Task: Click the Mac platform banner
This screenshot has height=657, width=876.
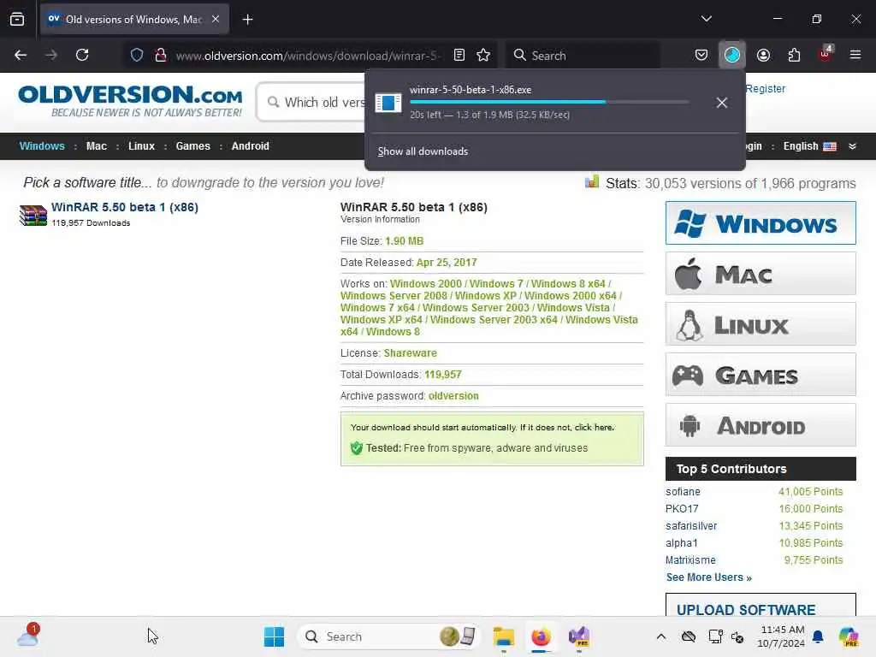Action: point(761,273)
